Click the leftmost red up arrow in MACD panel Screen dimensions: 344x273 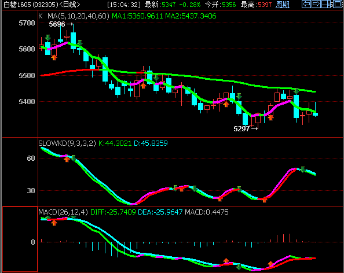(x=54, y=223)
